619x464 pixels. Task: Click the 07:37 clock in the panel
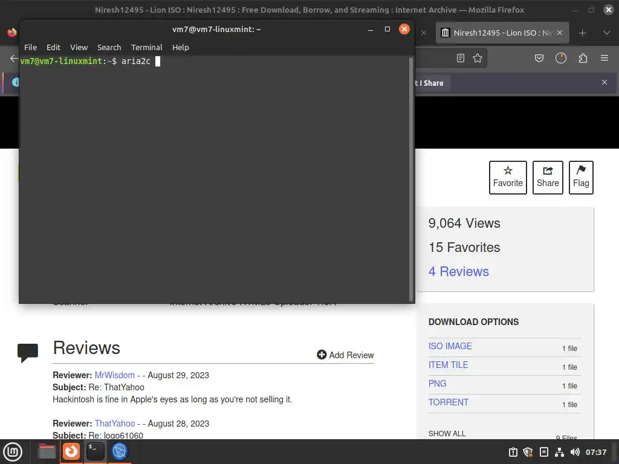pos(595,452)
